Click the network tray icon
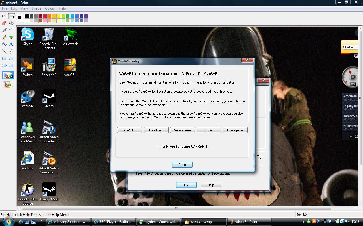The image size is (363, 226). (343, 222)
